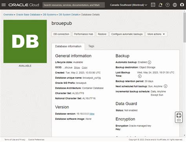This screenshot has height=142, width=186.
Task: Show info for Automatic backup
Action: 150,62
